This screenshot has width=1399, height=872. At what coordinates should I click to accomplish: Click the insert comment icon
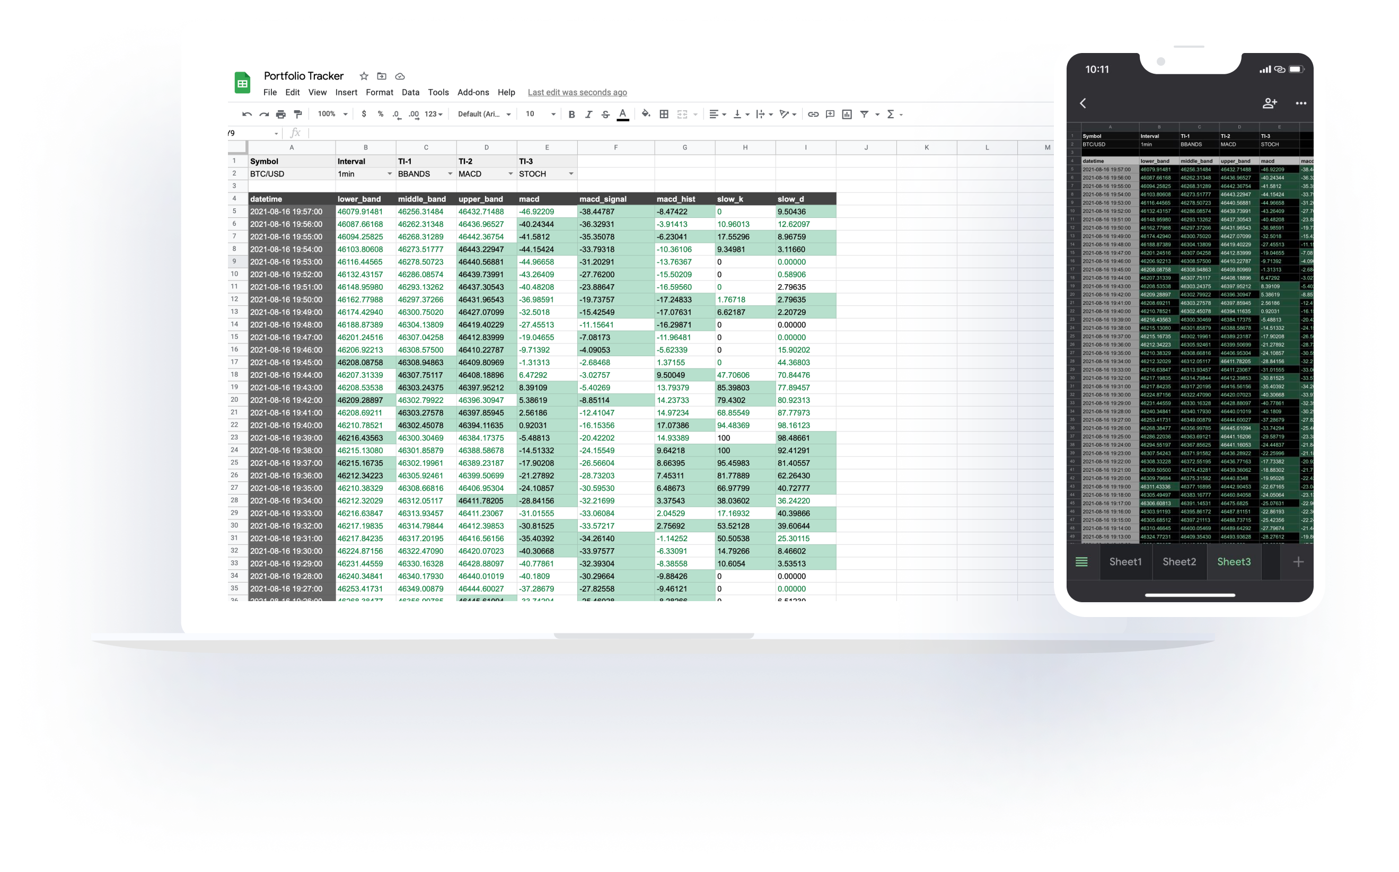[x=830, y=114]
